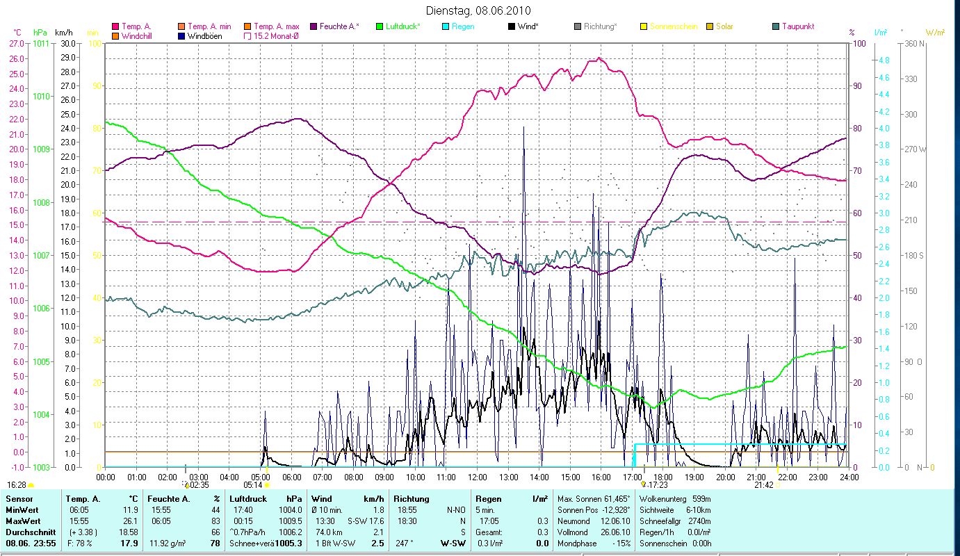Click the marker icon beside 17:23
The image size is (960, 556).
tap(644, 484)
